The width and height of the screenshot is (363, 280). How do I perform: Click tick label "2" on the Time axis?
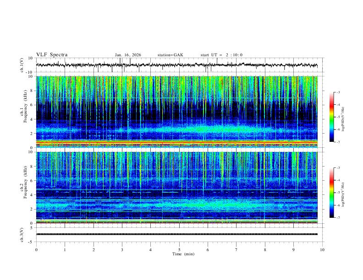coord(93,250)
